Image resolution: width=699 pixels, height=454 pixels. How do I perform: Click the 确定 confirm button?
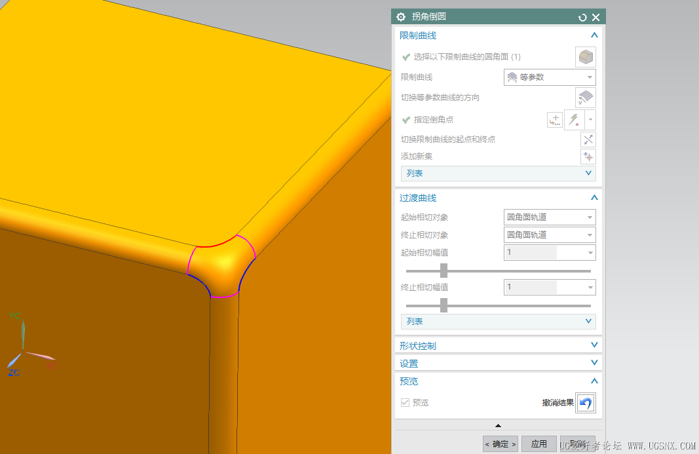coord(499,444)
